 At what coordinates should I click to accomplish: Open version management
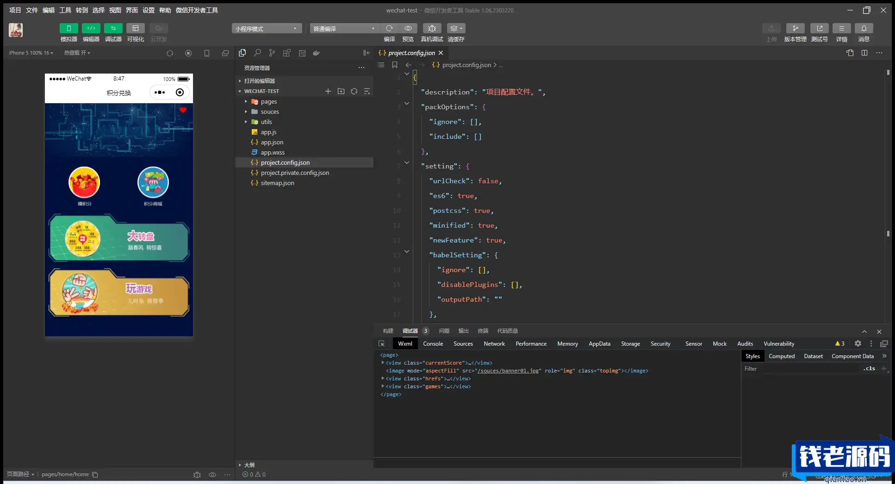click(795, 28)
